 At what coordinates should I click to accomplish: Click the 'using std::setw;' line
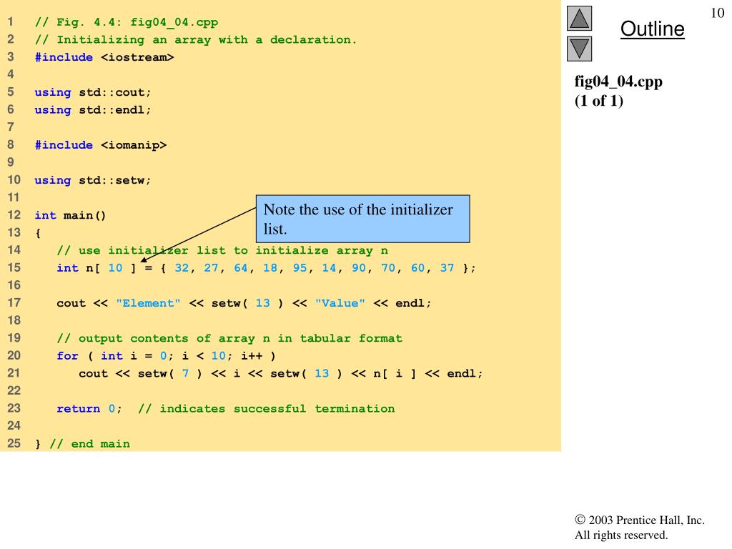tap(93, 180)
